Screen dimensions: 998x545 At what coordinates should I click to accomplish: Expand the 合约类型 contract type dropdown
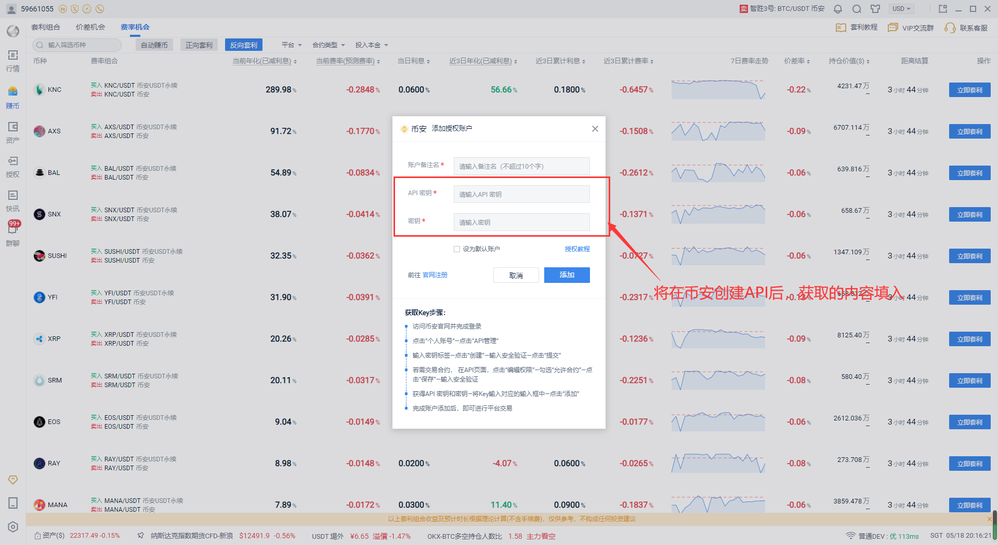(x=329, y=45)
